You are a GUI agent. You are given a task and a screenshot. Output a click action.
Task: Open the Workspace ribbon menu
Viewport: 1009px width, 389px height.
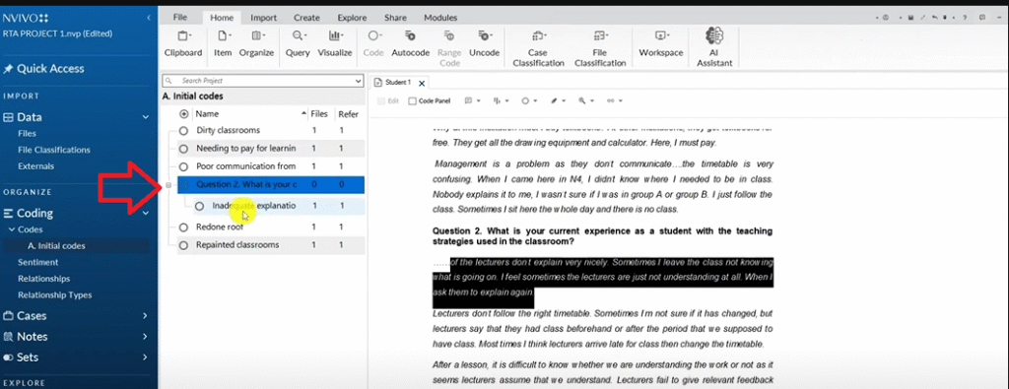point(661,43)
